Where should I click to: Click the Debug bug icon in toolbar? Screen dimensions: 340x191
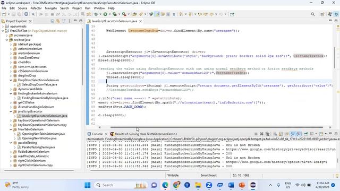pyautogui.click(x=96, y=14)
